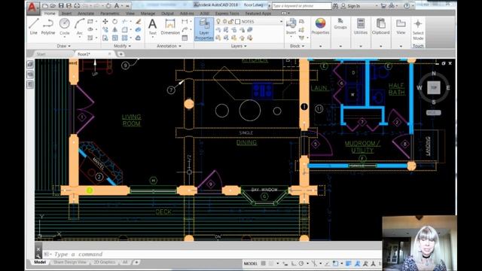Add a new drawing tab with plus button

120,54
